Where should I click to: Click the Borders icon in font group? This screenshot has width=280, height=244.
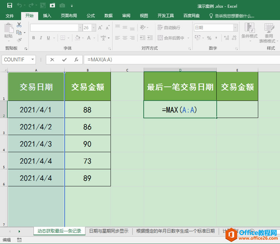click(63, 38)
